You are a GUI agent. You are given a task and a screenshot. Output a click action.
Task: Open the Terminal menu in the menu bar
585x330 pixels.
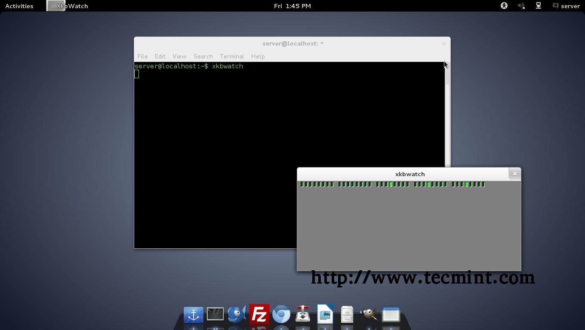[231, 56]
